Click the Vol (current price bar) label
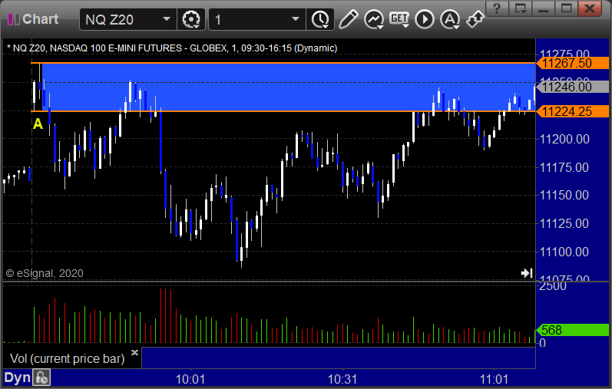The image size is (612, 389). point(67,358)
